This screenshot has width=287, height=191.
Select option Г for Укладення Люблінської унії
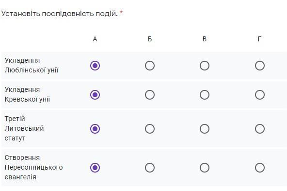[259, 66]
